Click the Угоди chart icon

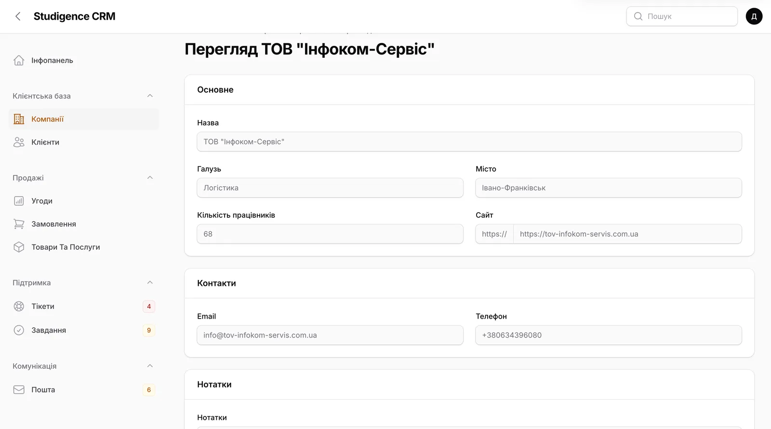point(19,201)
